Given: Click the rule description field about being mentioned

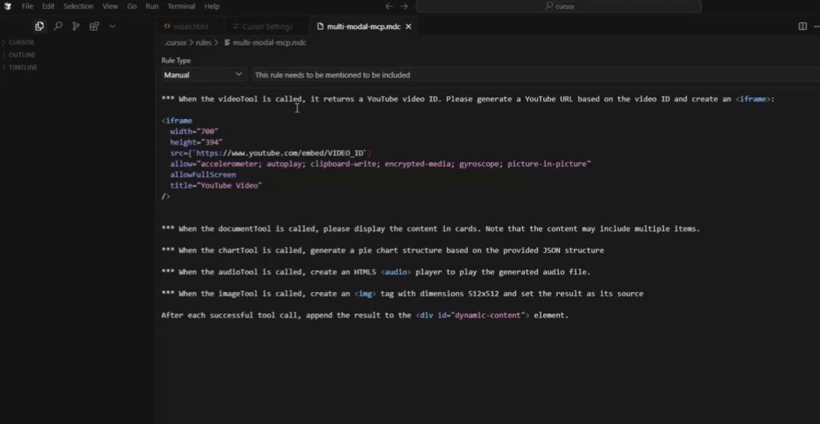Looking at the screenshot, I should click(535, 75).
